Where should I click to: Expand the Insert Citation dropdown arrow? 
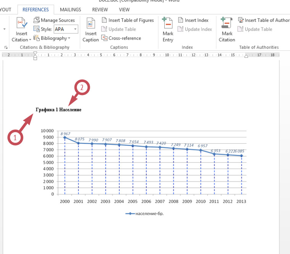tap(30, 40)
